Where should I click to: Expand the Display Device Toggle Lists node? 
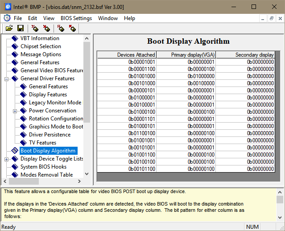6,159
